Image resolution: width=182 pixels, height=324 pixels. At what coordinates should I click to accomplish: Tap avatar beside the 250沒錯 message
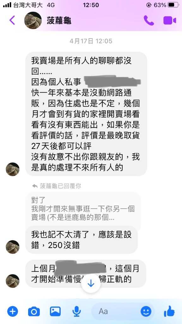[x=12, y=247]
